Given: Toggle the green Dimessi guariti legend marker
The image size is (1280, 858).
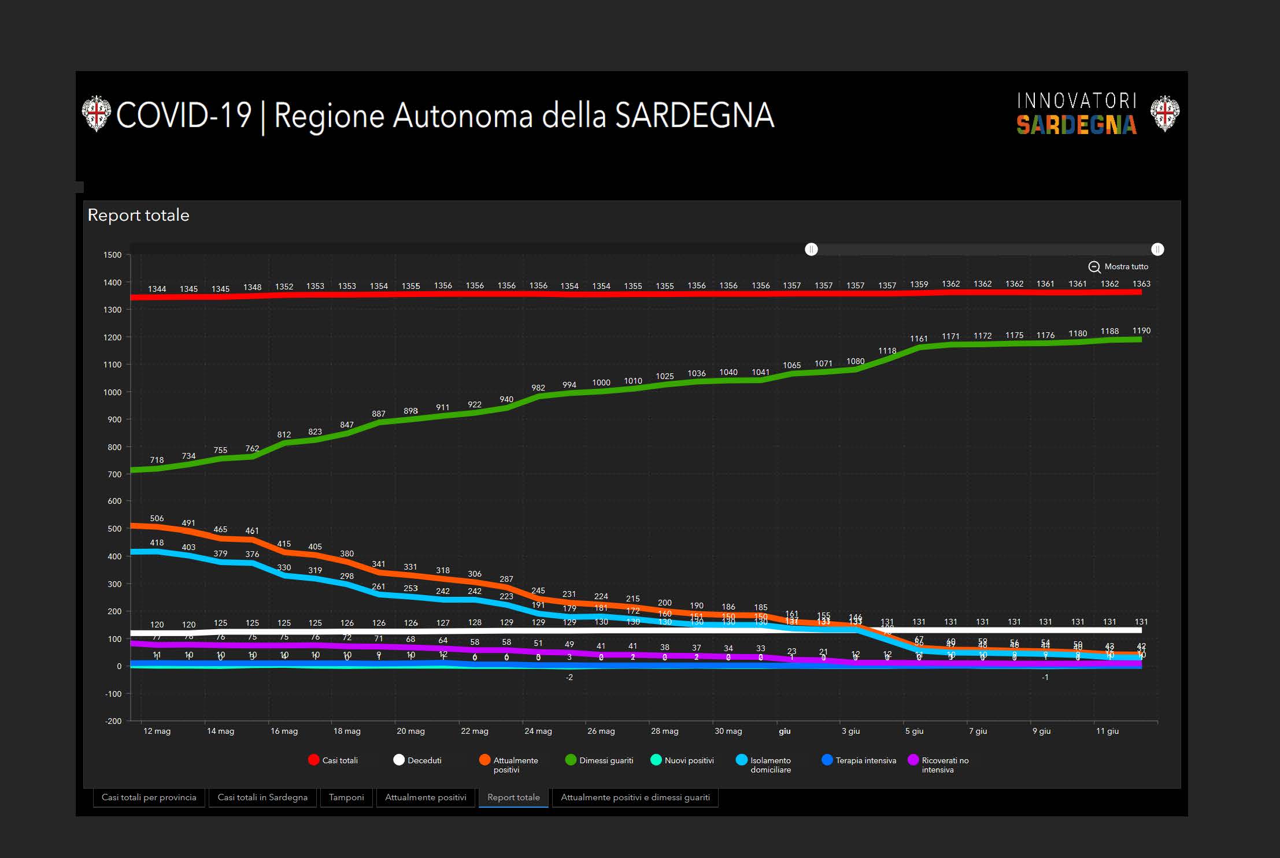Looking at the screenshot, I should (571, 760).
